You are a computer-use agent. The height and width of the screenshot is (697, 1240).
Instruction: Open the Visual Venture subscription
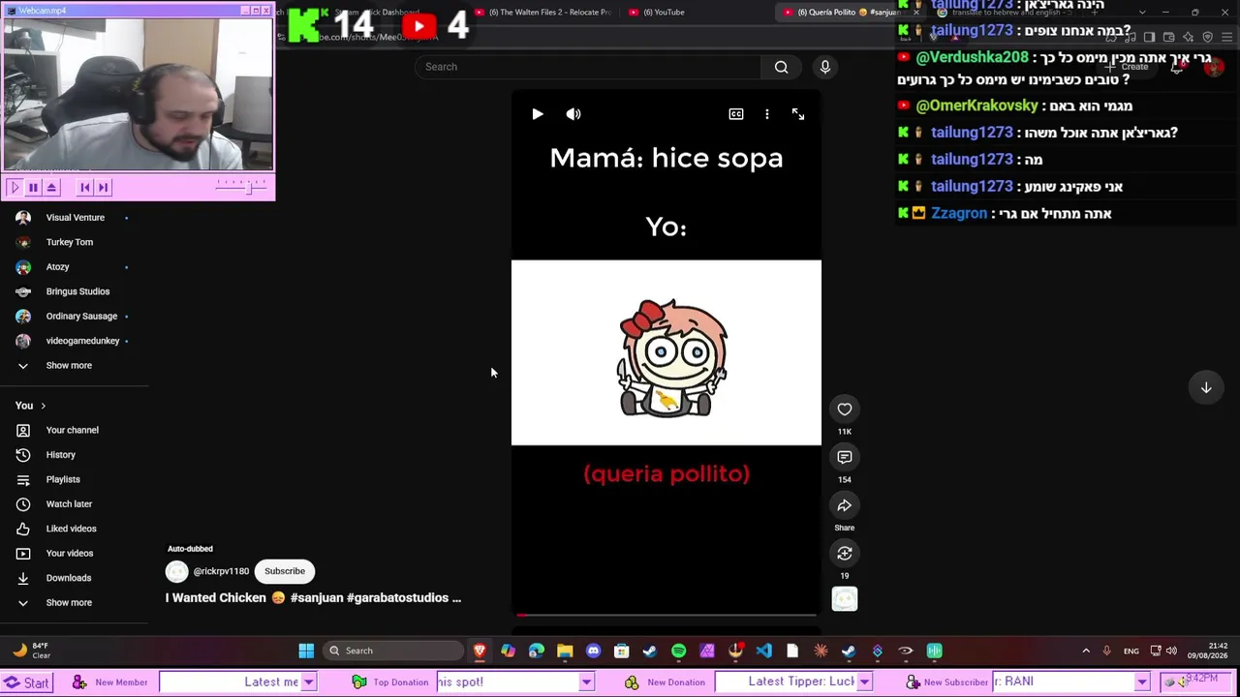tap(75, 218)
